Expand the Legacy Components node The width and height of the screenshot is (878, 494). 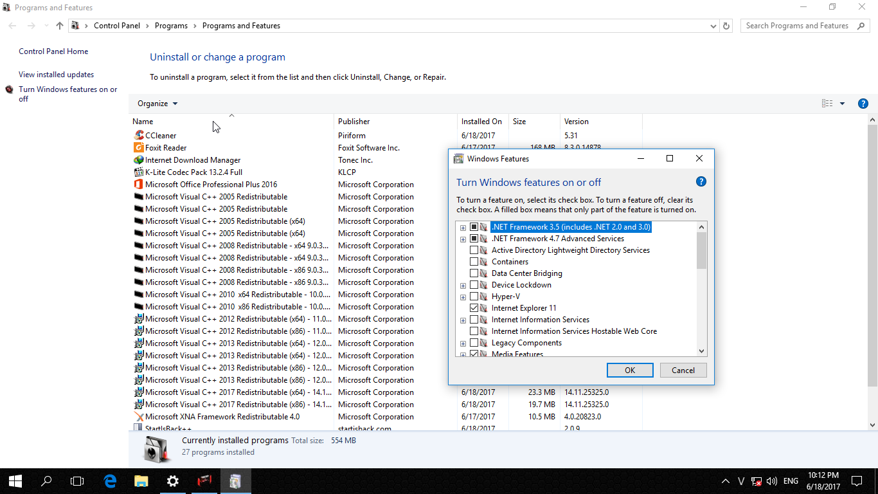(463, 343)
